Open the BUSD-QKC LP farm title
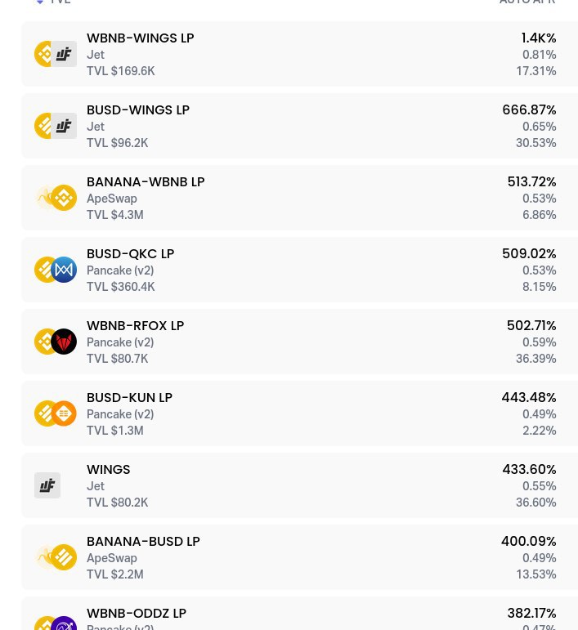The height and width of the screenshot is (630, 578). pos(130,254)
